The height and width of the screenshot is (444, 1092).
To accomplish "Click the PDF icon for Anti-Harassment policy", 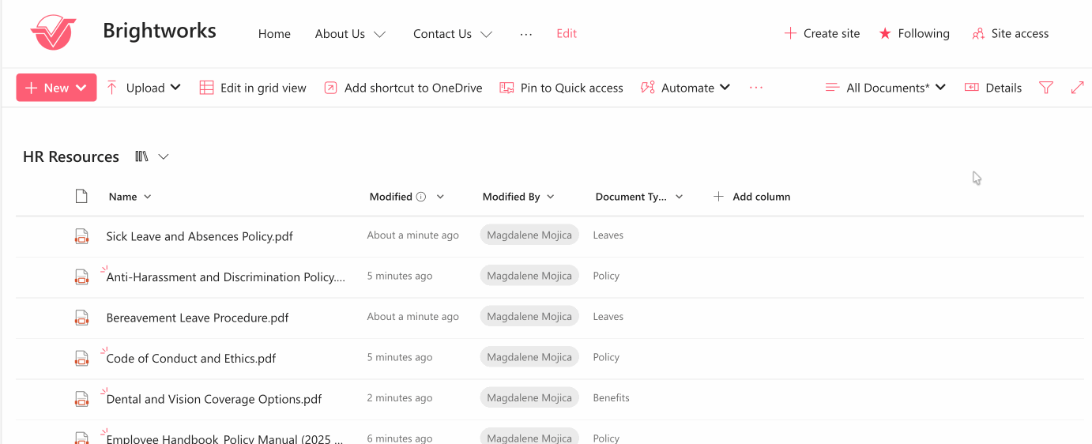I will coord(81,277).
